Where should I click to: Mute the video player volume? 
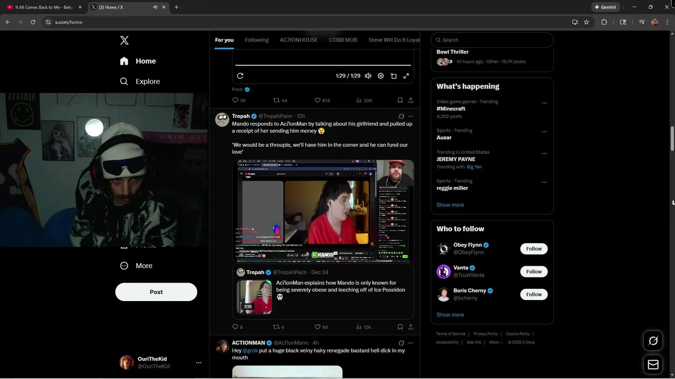click(368, 76)
